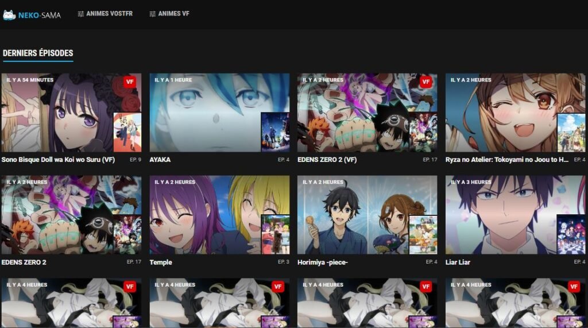Click the filter icon beside ANIMES VF

[x=152, y=14]
